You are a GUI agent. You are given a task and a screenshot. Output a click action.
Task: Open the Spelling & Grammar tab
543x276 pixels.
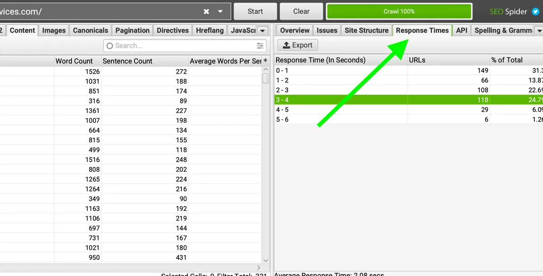(x=503, y=30)
